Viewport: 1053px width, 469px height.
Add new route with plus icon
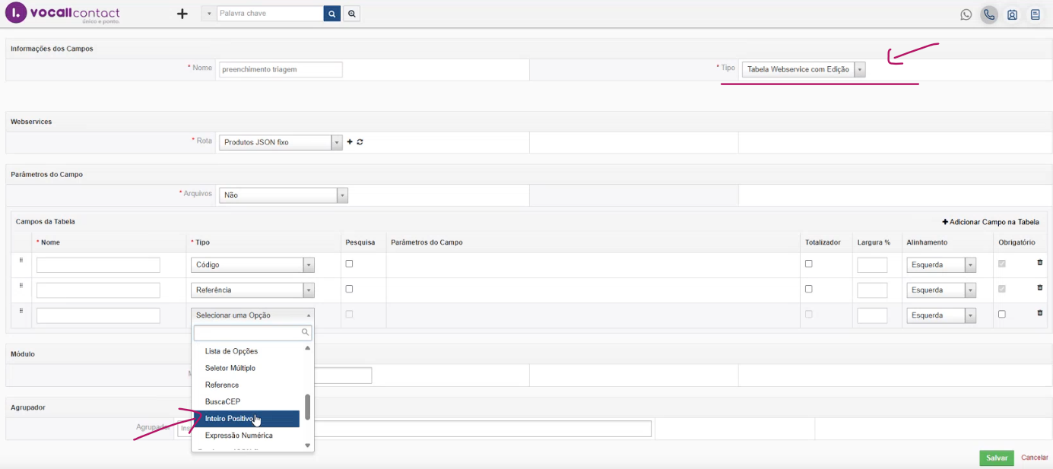350,142
